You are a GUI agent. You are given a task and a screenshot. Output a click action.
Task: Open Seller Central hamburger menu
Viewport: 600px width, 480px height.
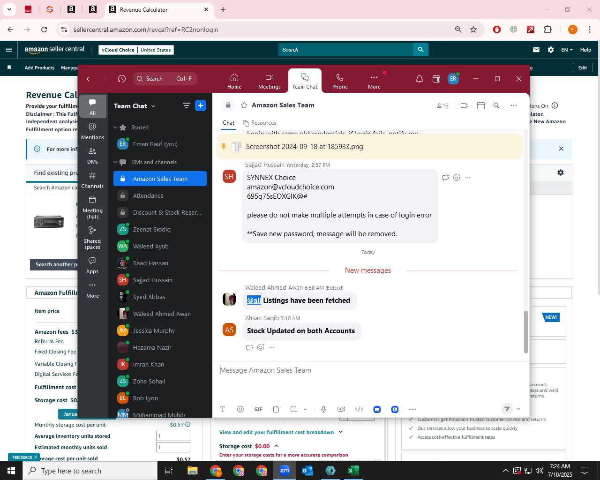pos(9,50)
